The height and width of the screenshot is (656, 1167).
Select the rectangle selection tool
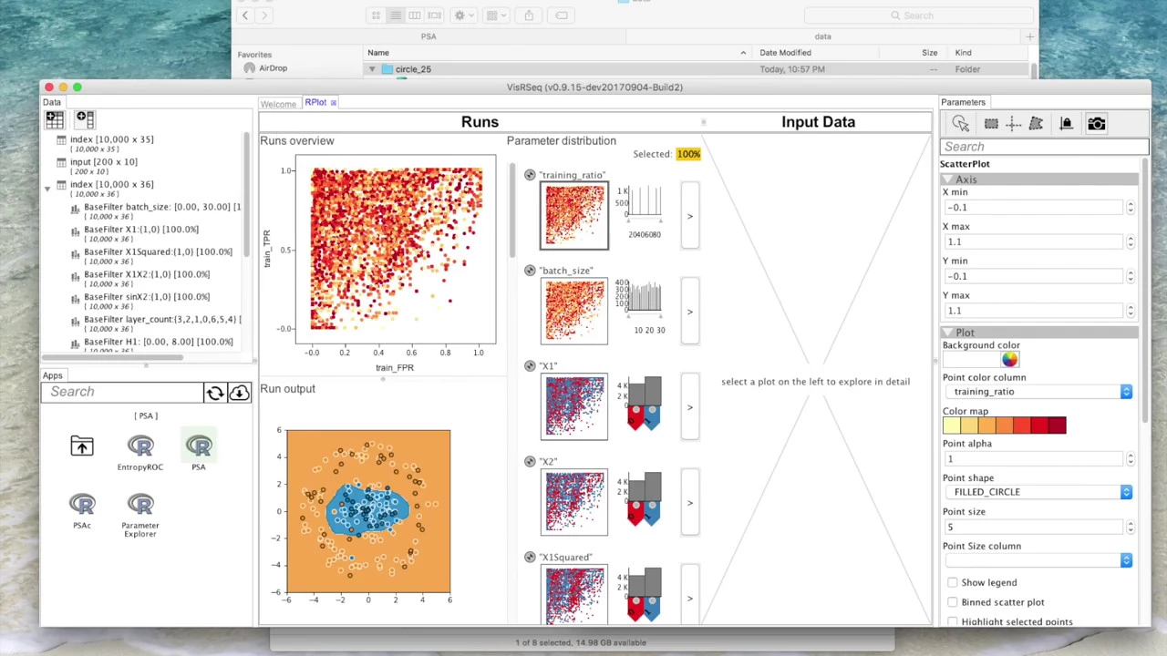pyautogui.click(x=991, y=123)
